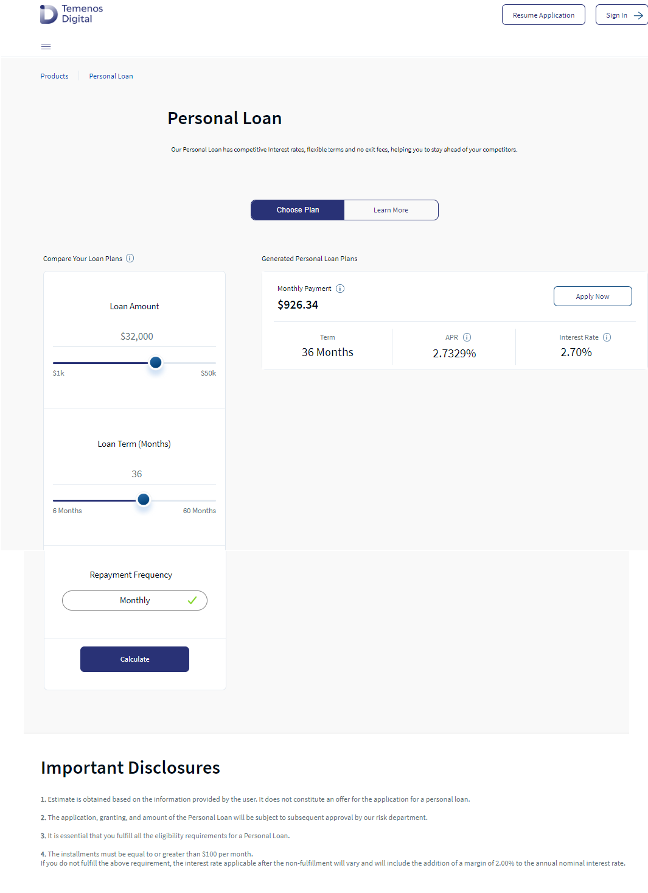Screen dimensions: 648x893
Task: Click the Temenos Digital logo
Action: 71,14
